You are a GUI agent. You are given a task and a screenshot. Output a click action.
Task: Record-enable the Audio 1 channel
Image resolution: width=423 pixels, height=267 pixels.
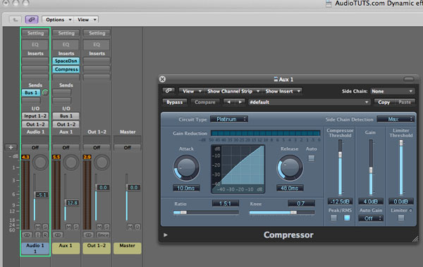(45, 235)
